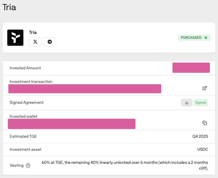This screenshot has height=178, width=218.
Task: Click the Vesting help question mark
Action: click(x=28, y=166)
